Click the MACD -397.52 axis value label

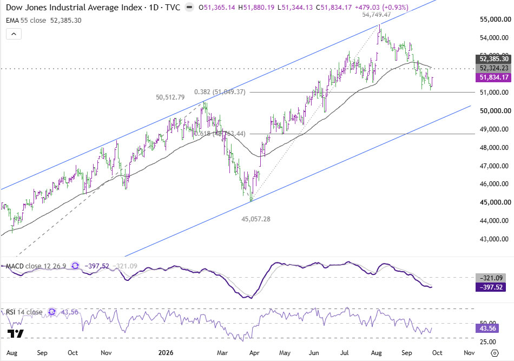pos(490,287)
